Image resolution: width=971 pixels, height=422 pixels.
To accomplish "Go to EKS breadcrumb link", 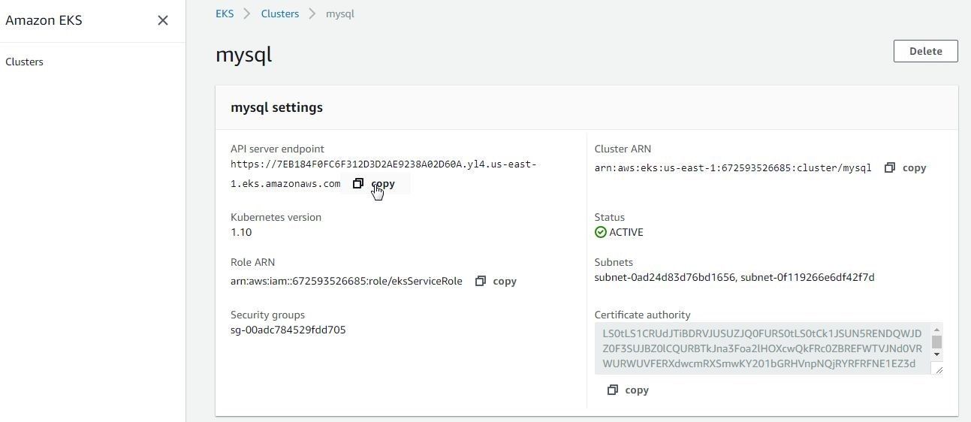I will [x=225, y=14].
